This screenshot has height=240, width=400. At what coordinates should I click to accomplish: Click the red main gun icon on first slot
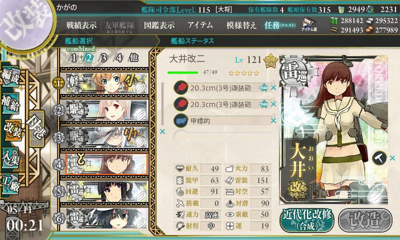tap(181, 87)
